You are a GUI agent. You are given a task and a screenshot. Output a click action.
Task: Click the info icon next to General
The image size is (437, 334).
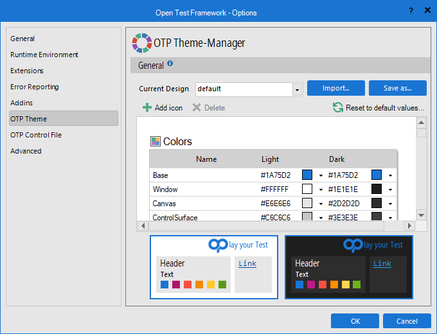(x=170, y=64)
